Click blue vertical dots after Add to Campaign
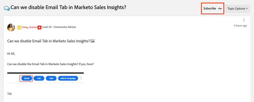Screen dimensions: 254x102 click(x=81, y=78)
